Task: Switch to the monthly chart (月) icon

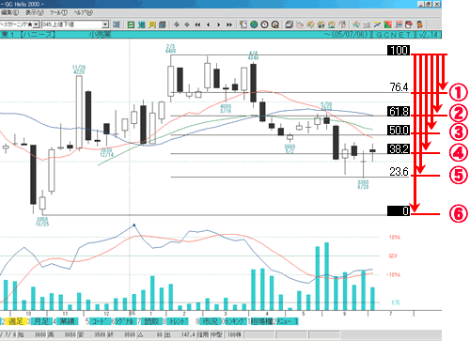Action: tap(152, 24)
